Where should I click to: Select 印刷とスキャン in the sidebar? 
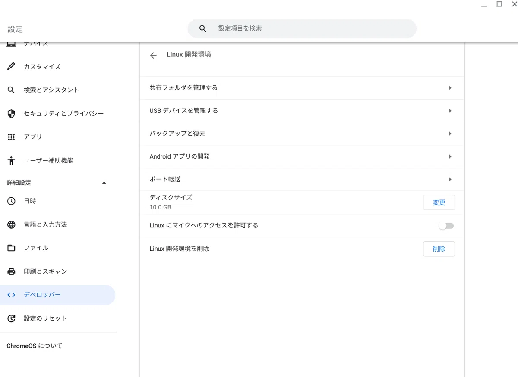pyautogui.click(x=58, y=271)
